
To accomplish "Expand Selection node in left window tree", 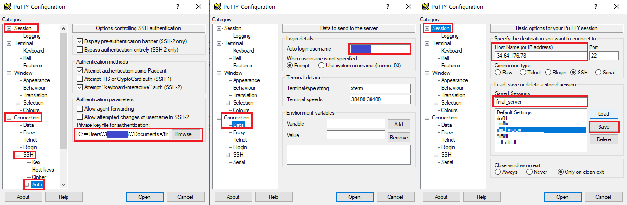I will (19, 103).
